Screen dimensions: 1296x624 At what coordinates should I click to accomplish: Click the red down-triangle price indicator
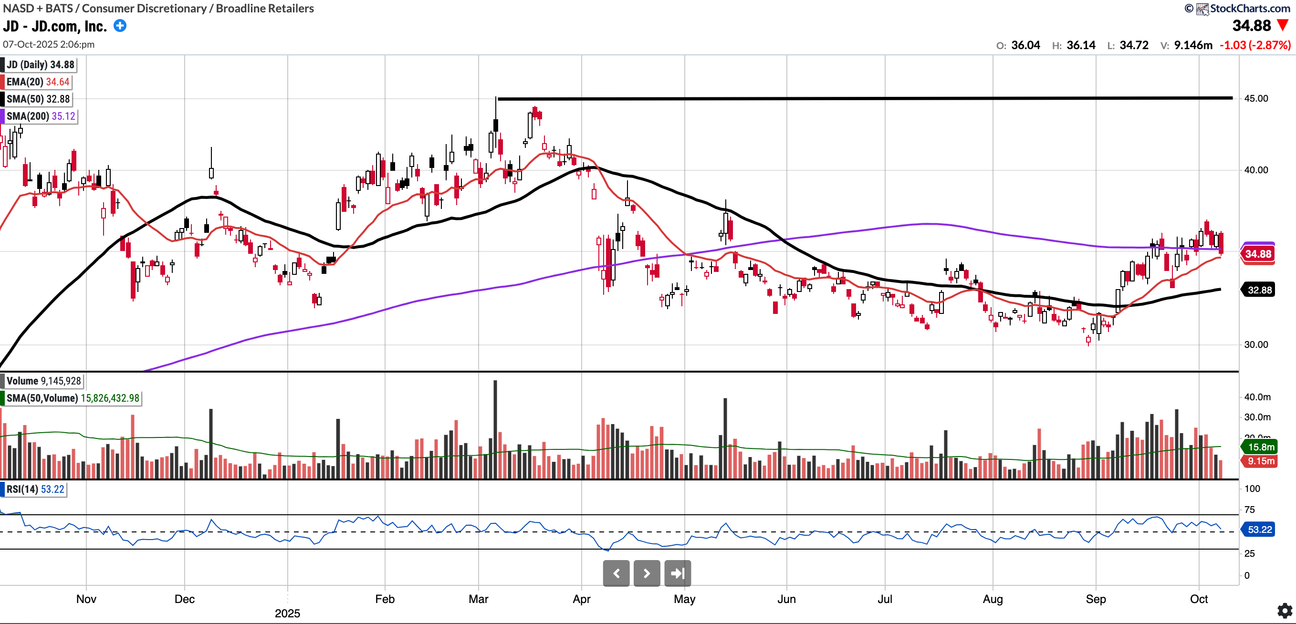1283,25
